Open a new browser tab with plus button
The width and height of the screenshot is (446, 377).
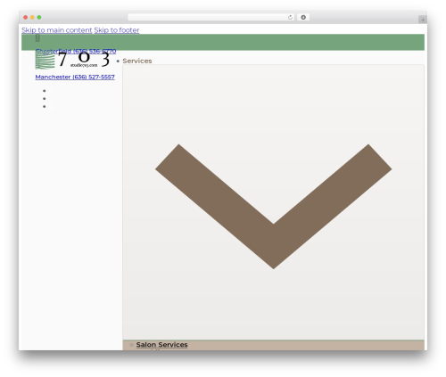(x=423, y=20)
